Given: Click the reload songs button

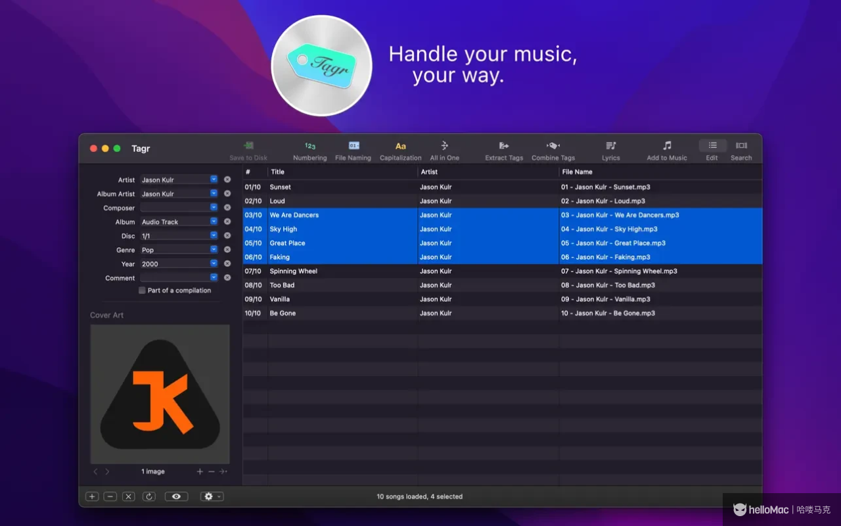Looking at the screenshot, I should click(x=149, y=496).
